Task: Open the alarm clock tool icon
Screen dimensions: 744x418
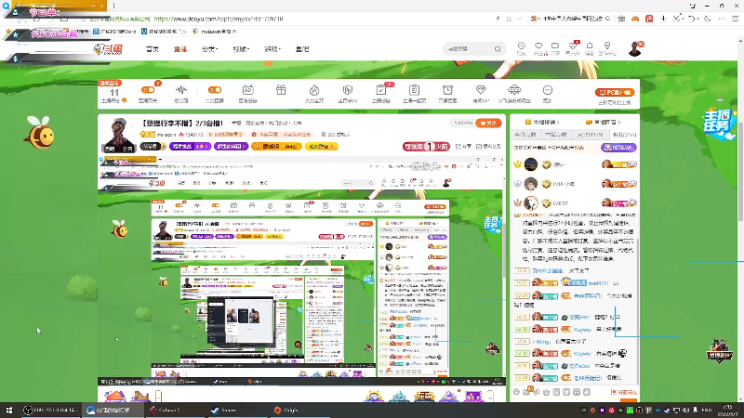Action: (x=447, y=90)
